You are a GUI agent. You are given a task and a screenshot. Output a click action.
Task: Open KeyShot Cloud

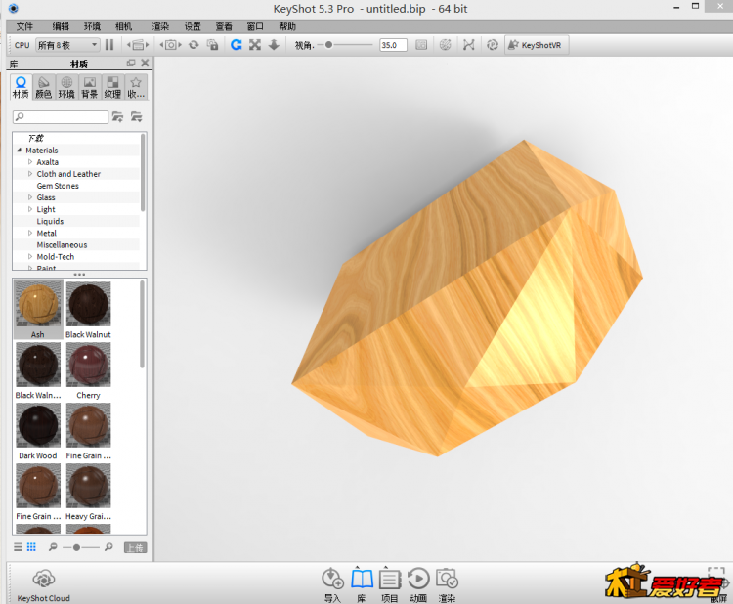(x=43, y=585)
